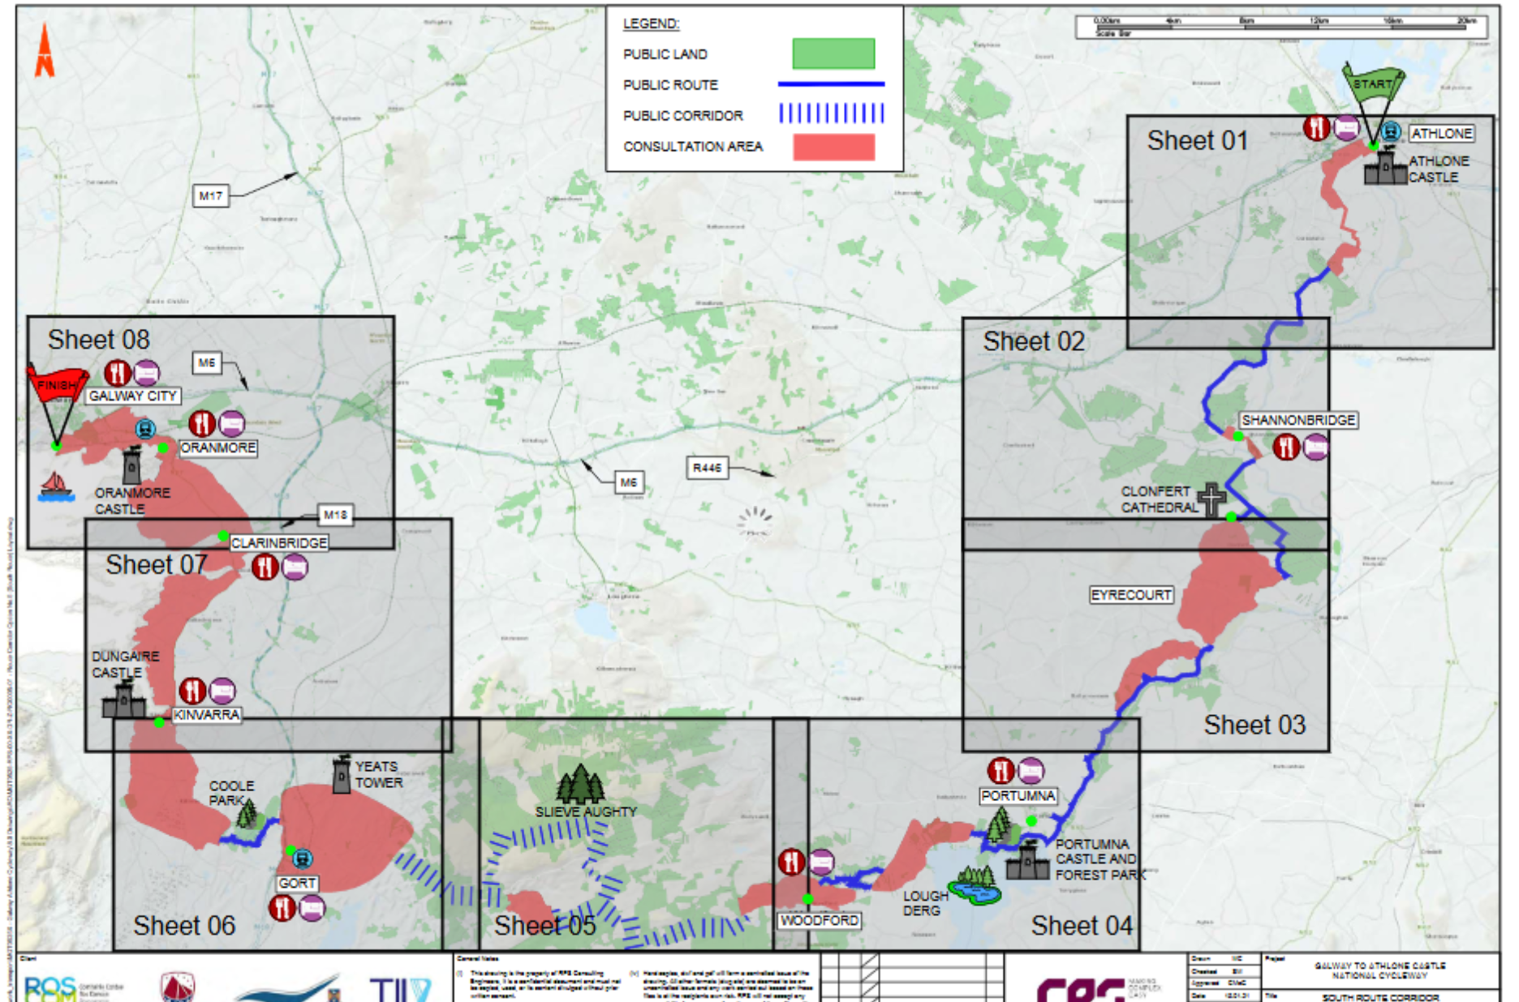
Task: Click the accommodation bed icon beside Shannonbridge
Action: [1315, 447]
